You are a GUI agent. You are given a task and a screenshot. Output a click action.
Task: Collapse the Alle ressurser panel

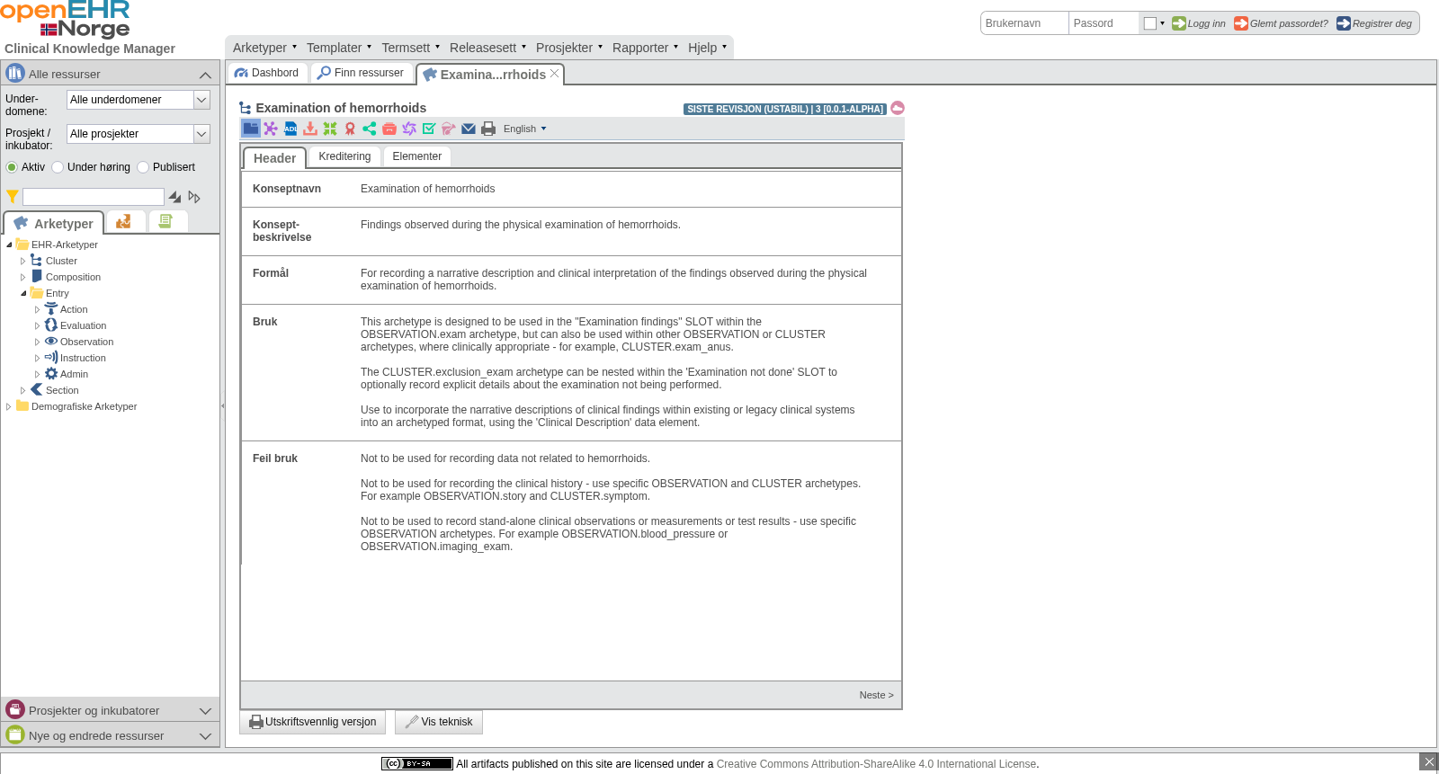205,75
